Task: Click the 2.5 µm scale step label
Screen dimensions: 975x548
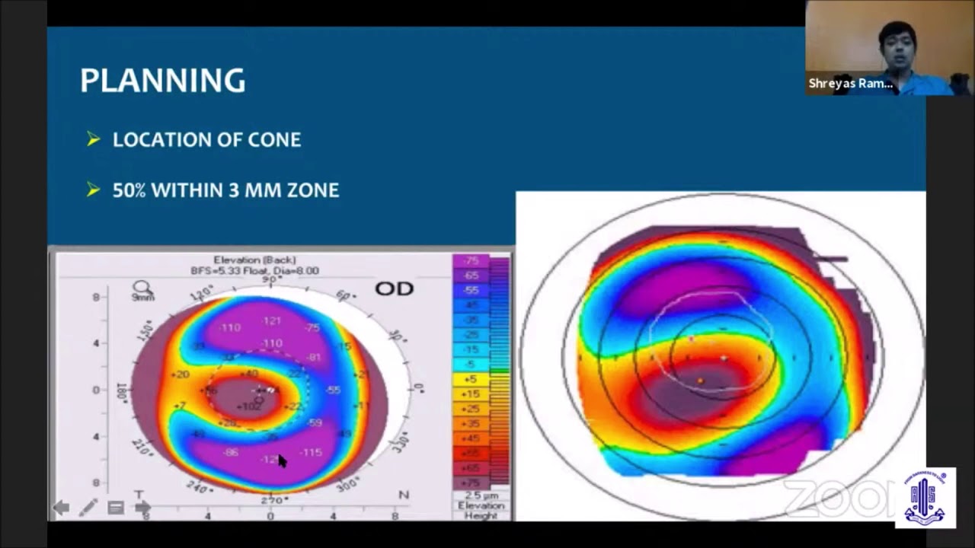Action: (481, 495)
